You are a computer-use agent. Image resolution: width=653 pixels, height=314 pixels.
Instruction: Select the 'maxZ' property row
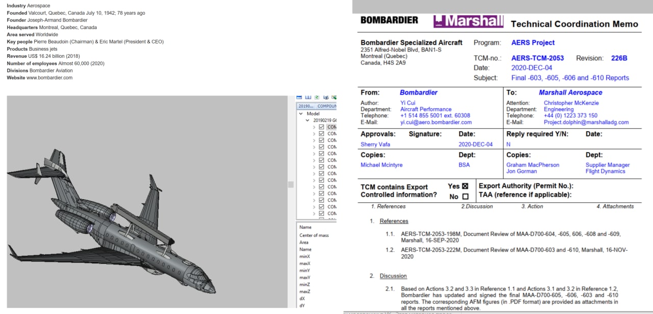pos(306,292)
